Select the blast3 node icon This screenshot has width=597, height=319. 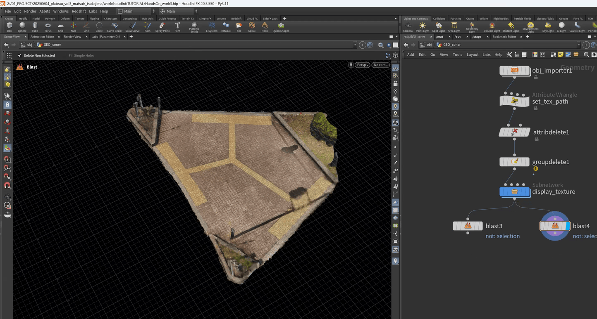pos(468,226)
